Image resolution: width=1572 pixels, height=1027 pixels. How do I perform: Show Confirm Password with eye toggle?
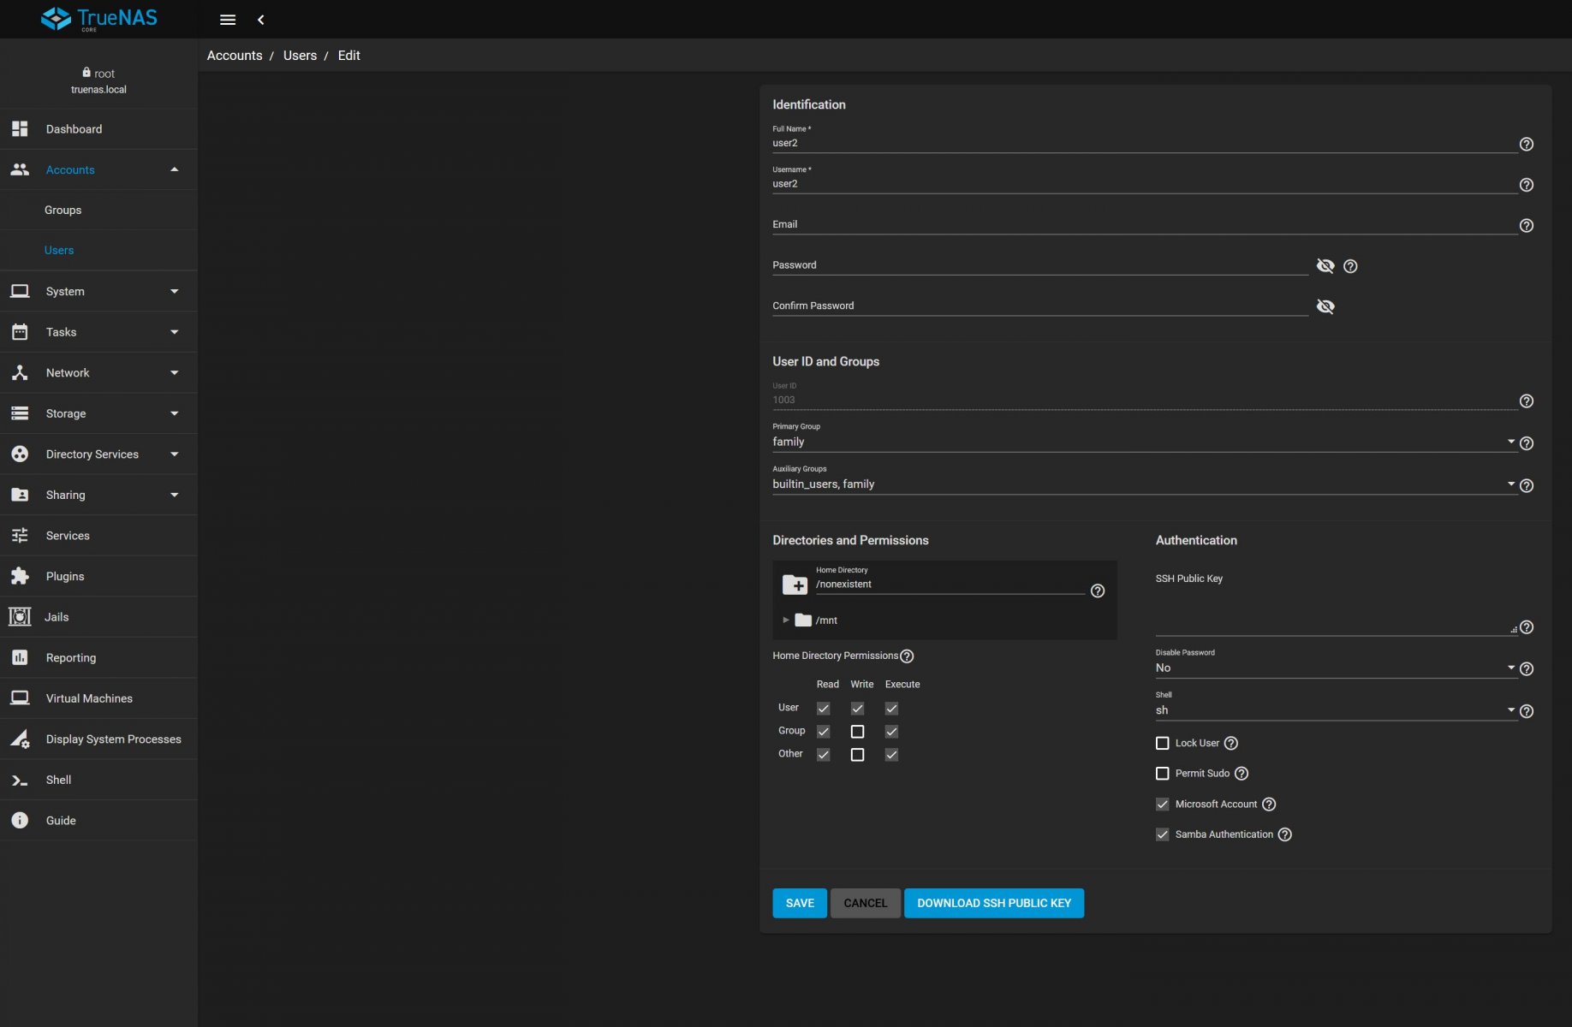point(1325,306)
